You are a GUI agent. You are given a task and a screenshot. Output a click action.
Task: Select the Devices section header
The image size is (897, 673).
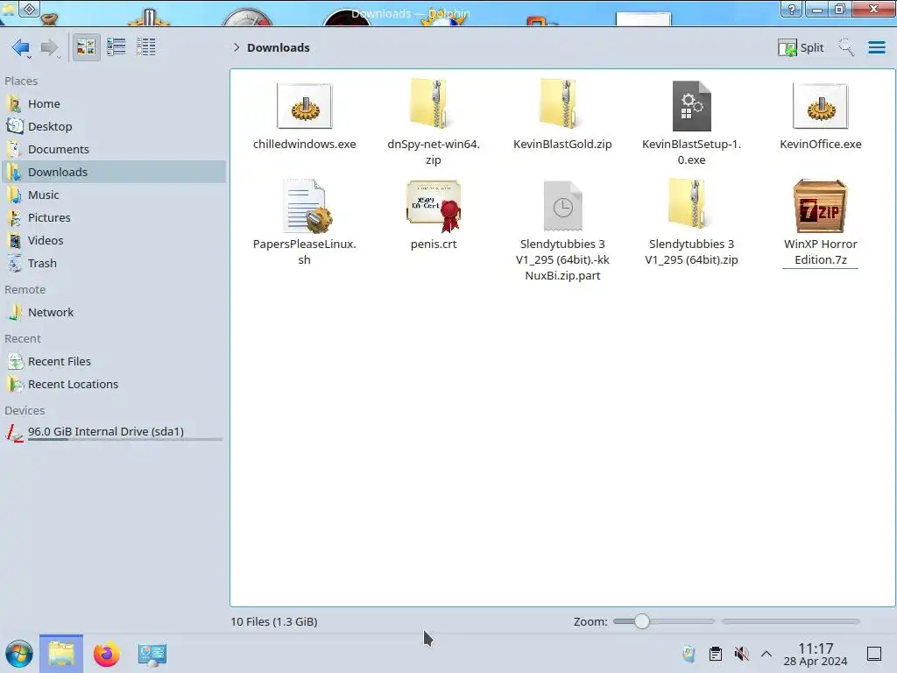coord(25,411)
